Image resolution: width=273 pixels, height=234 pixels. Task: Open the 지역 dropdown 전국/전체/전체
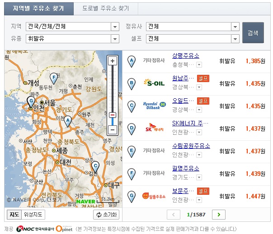point(72,27)
